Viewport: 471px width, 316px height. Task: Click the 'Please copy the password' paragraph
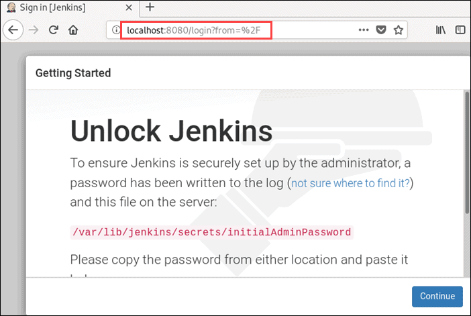239,260
